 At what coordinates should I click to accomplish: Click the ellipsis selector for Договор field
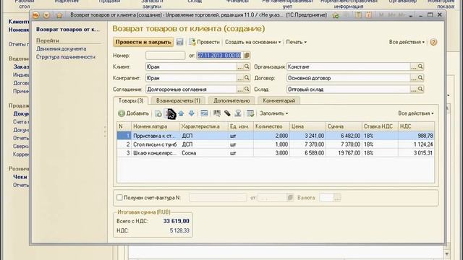[x=414, y=78]
